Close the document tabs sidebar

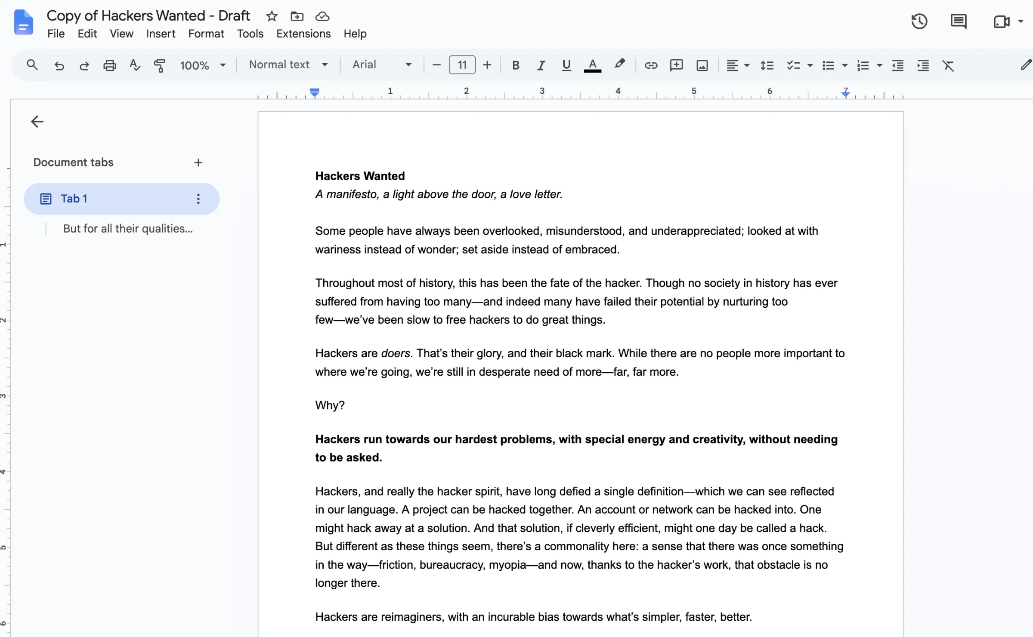pyautogui.click(x=37, y=122)
